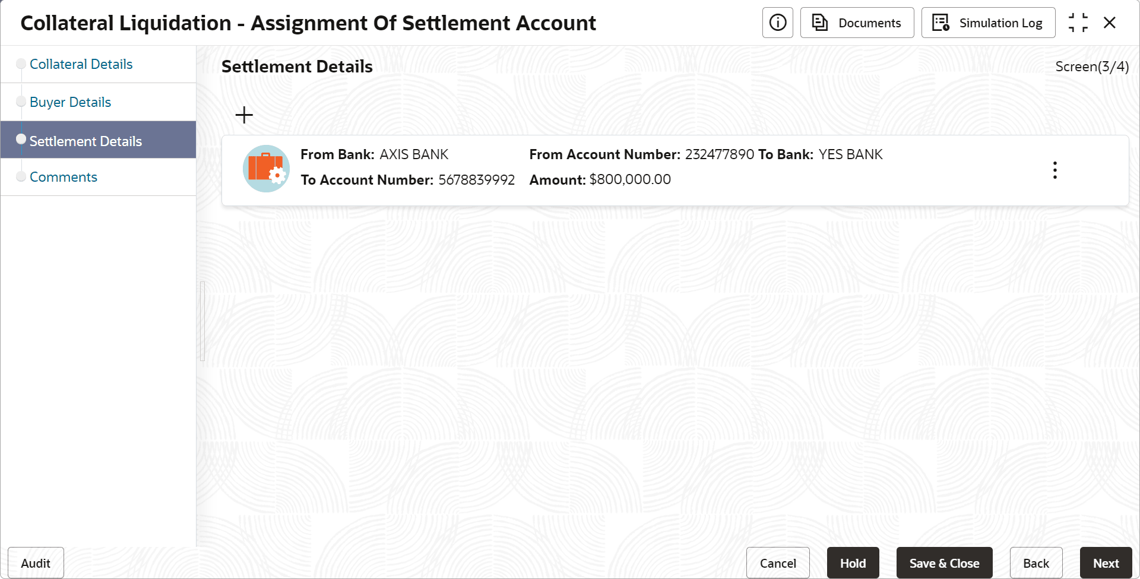Screen dimensions: 1140x579
Task: Go to Buyer Details step
Action: [x=70, y=102]
